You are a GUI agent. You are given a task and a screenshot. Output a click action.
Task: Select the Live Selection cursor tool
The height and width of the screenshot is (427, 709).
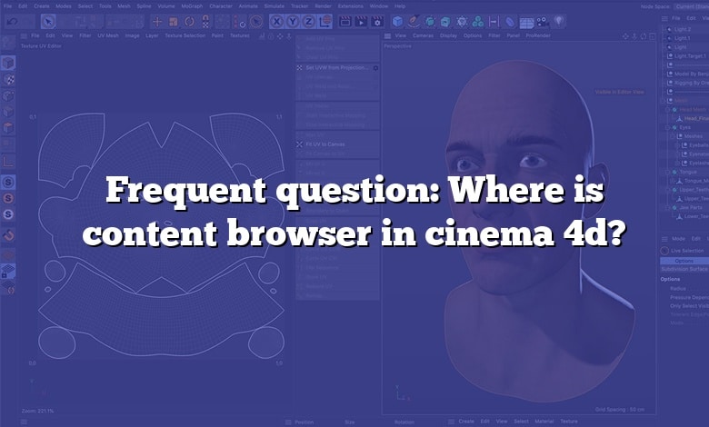48,21
